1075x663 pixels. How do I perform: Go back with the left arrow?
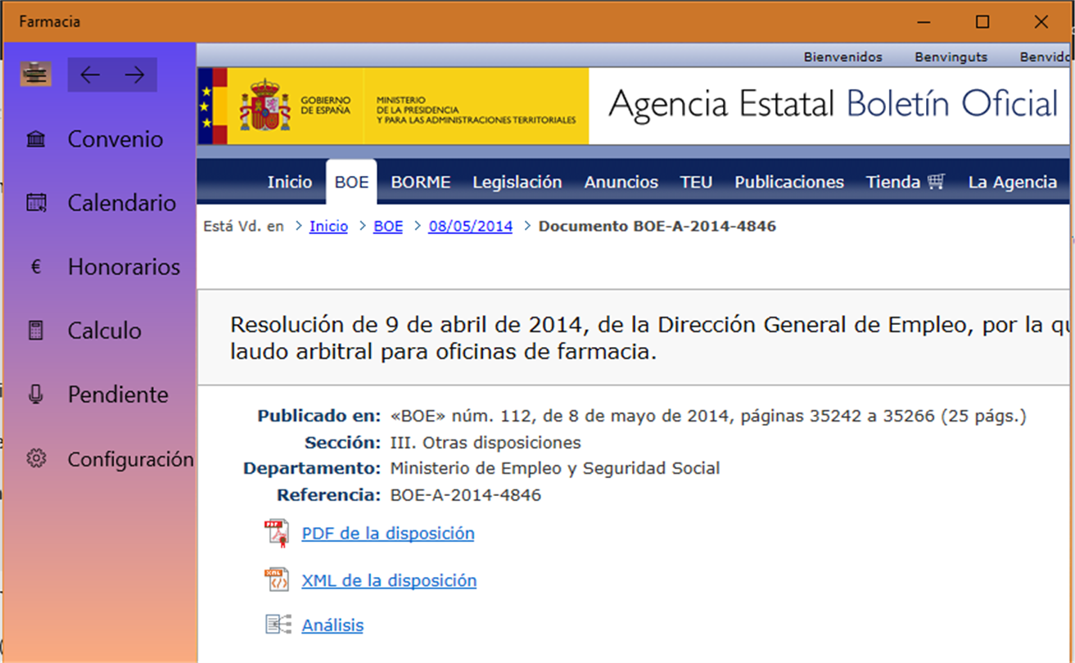pos(90,75)
